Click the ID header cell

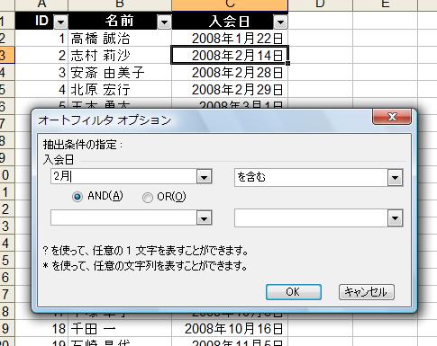tap(41, 21)
